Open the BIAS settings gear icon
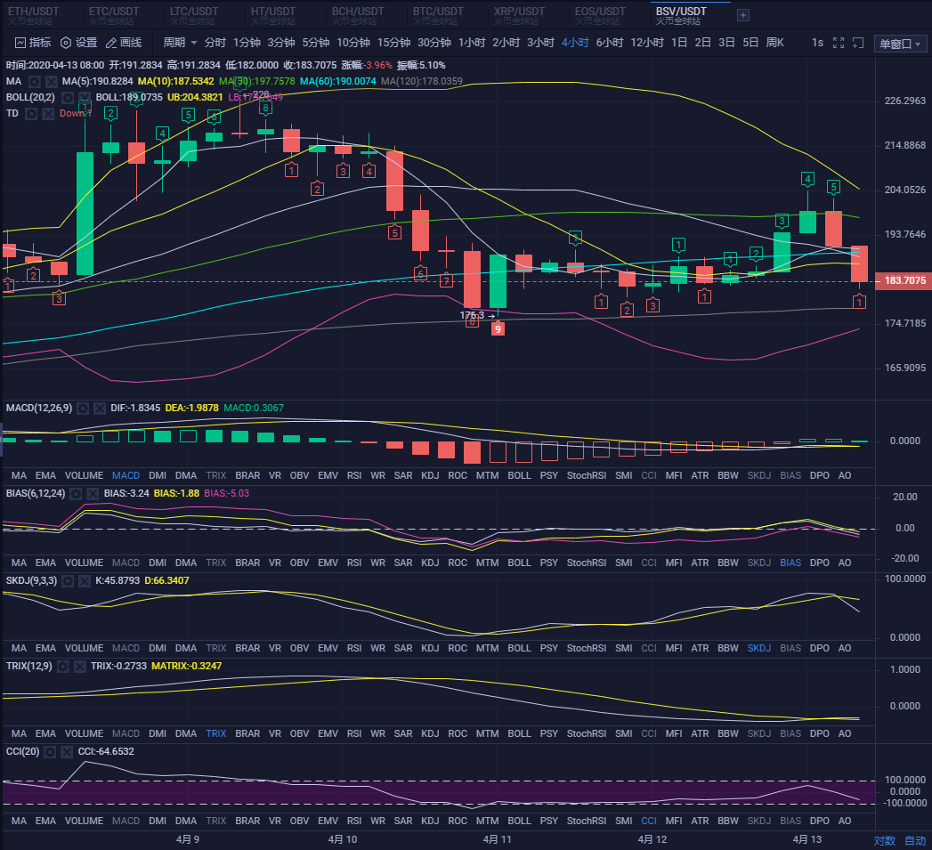The width and height of the screenshot is (932, 850). (76, 492)
